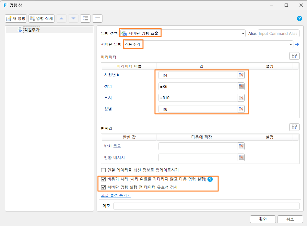Click the cell picker icon for 부서 value

pyautogui.click(x=241, y=98)
